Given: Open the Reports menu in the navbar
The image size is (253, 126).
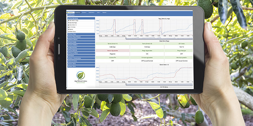Looking at the screenshot, I should [105, 12].
